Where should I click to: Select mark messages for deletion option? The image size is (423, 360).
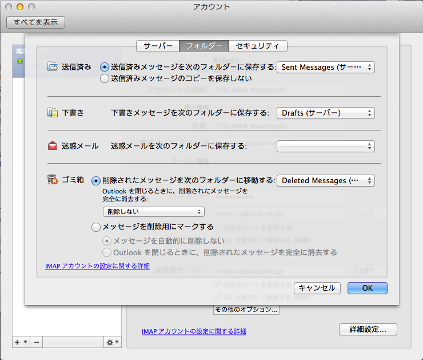(x=95, y=227)
